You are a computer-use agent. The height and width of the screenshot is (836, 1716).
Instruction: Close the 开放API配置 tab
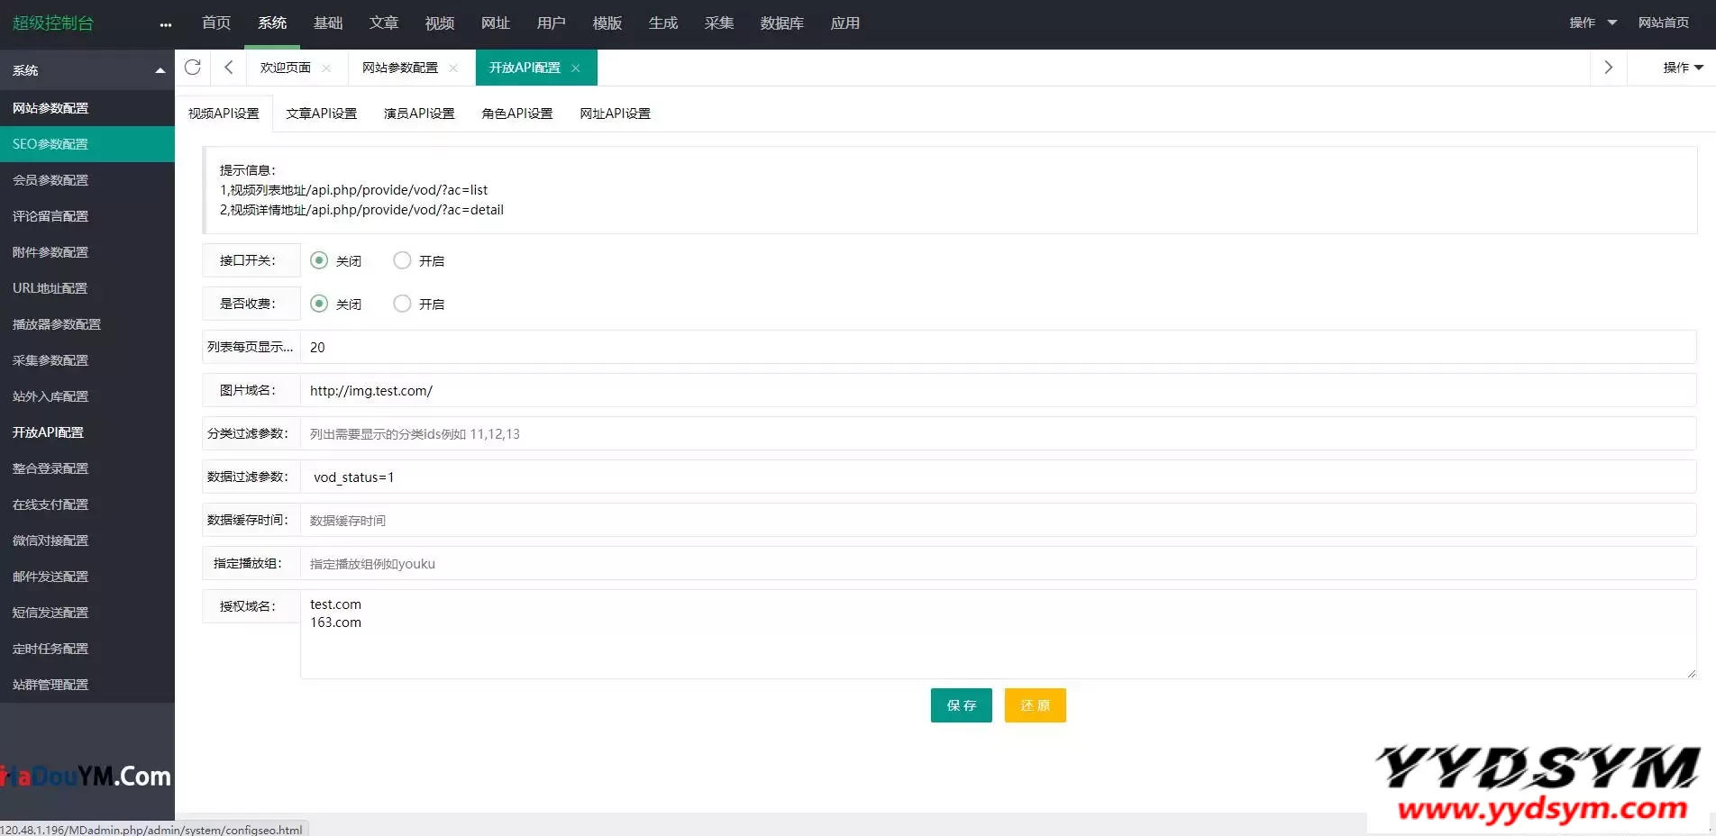click(576, 68)
